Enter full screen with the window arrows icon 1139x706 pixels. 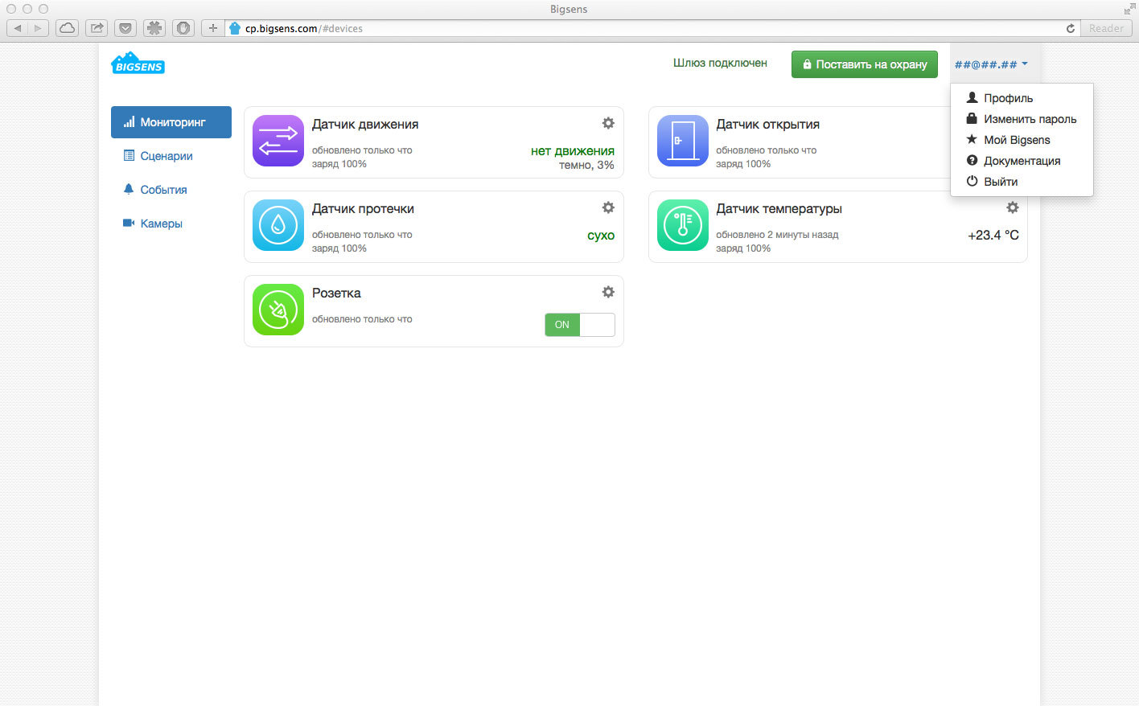pyautogui.click(x=1129, y=9)
